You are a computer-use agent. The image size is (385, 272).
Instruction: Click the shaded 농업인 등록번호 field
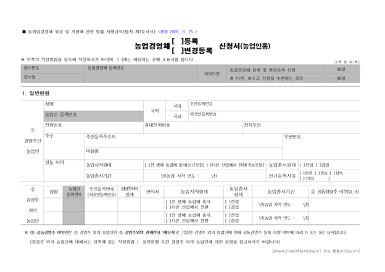(94, 116)
